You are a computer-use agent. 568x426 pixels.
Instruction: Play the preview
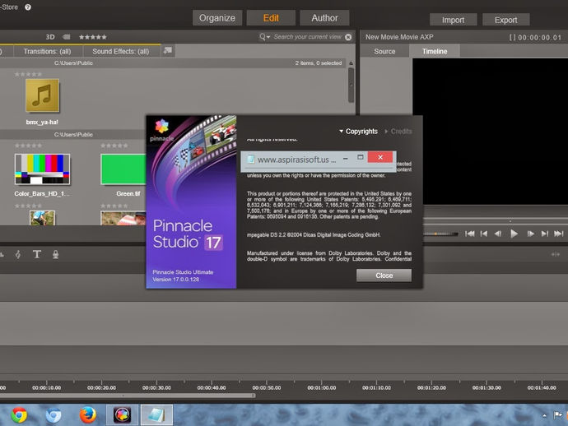tap(514, 234)
